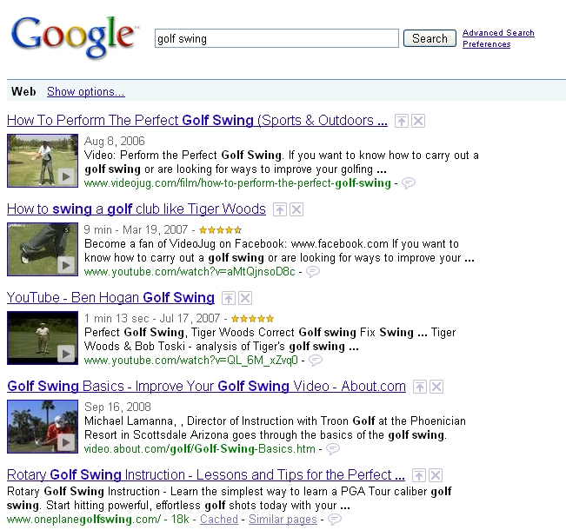The image size is (566, 530).
Task: Promote the 'Golf Swing Basics' About.com result
Action: (x=419, y=387)
